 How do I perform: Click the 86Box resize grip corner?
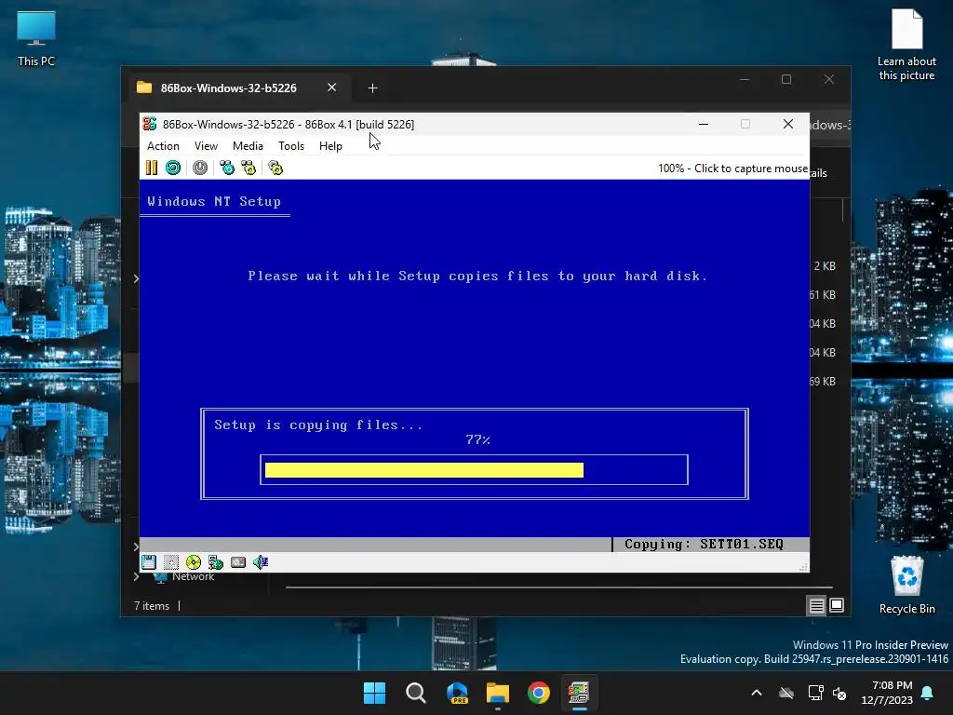coord(803,567)
